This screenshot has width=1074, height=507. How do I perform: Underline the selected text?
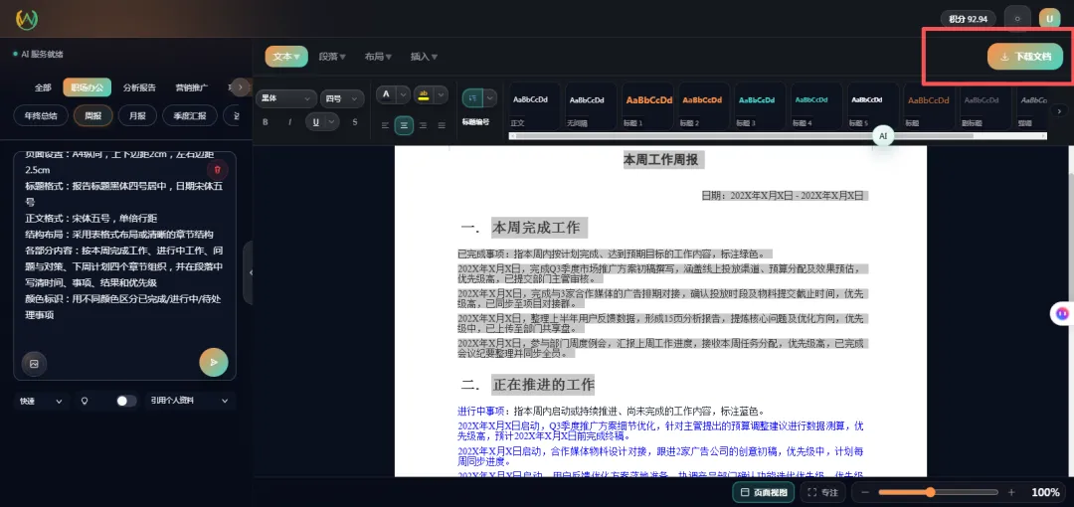tap(316, 122)
